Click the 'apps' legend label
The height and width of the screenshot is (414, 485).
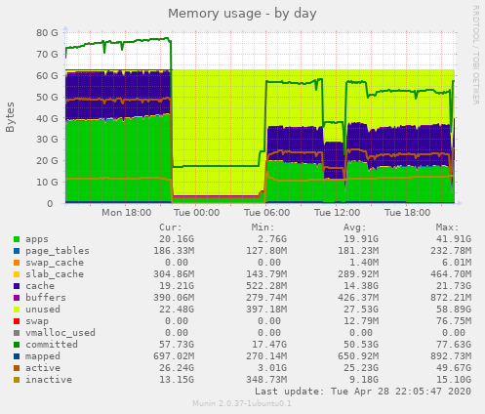click(x=37, y=239)
